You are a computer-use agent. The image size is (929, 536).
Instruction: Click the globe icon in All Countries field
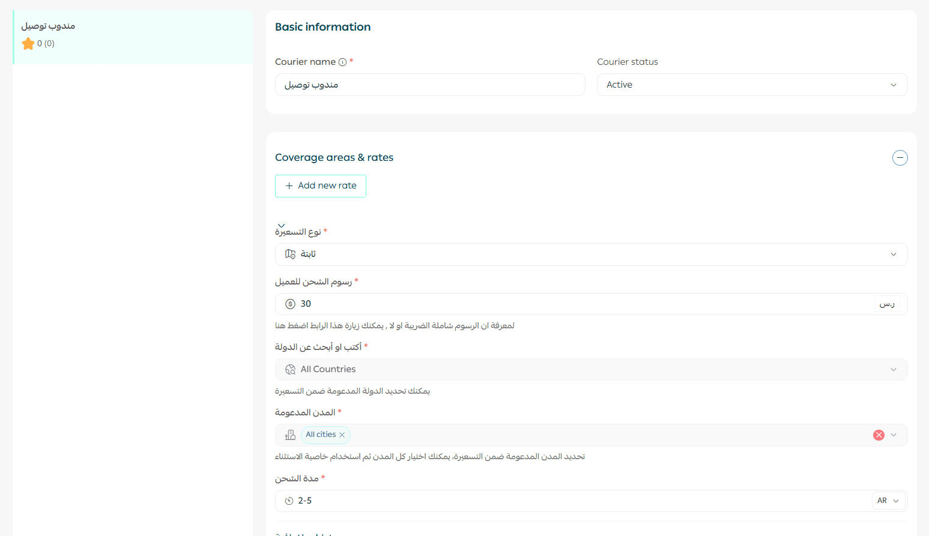coord(291,370)
